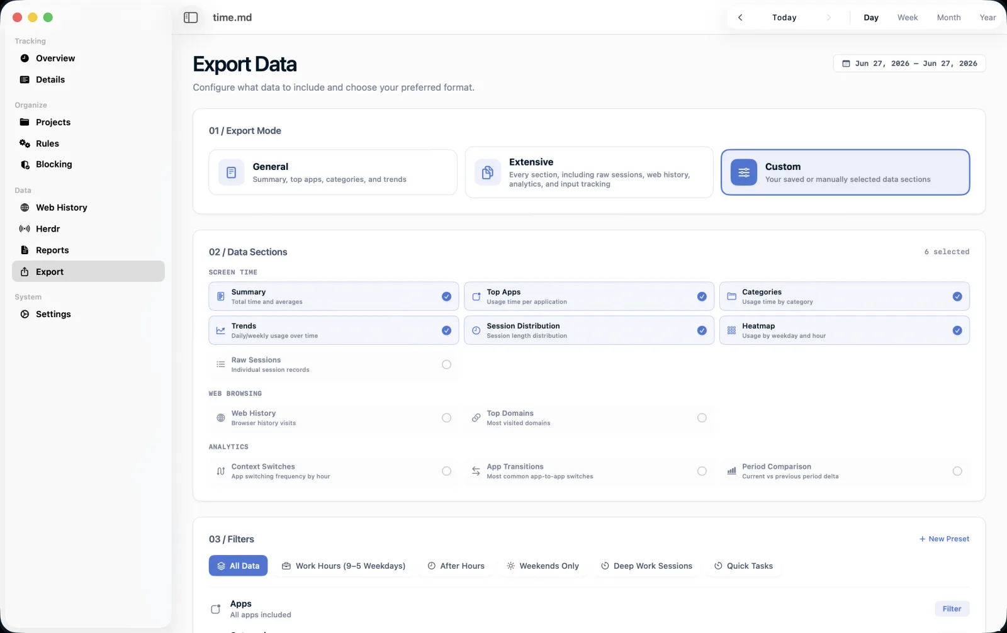Select the Weekends Only preset

click(543, 566)
